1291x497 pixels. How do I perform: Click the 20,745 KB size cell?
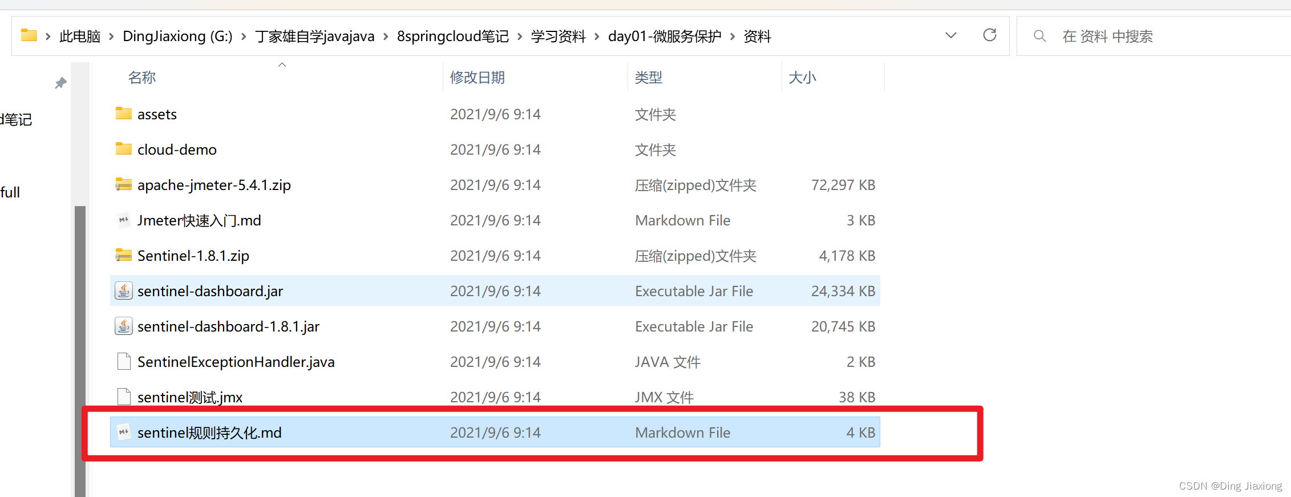pos(843,326)
